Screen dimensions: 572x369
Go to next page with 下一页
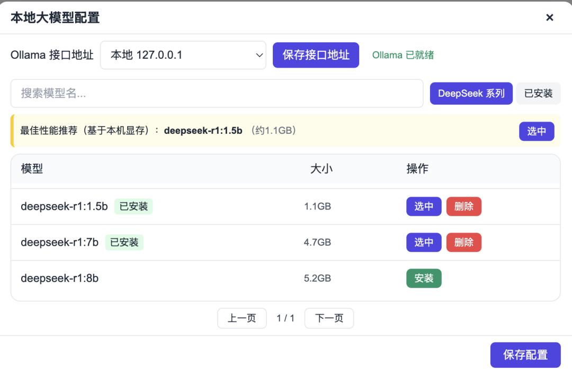329,318
